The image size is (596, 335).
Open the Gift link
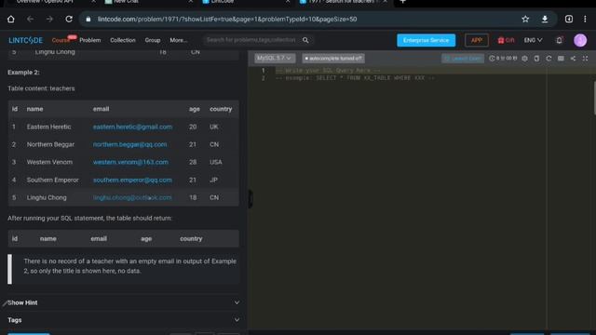click(506, 40)
